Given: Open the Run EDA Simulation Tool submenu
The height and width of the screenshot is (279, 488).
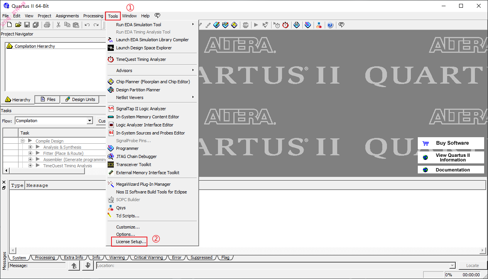Looking at the screenshot, I should pos(152,25).
